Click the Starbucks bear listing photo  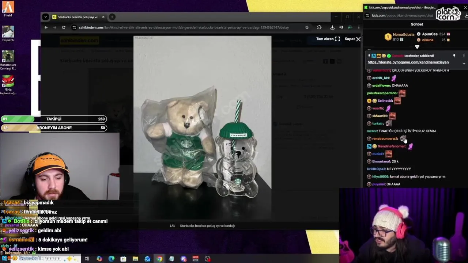point(202,128)
